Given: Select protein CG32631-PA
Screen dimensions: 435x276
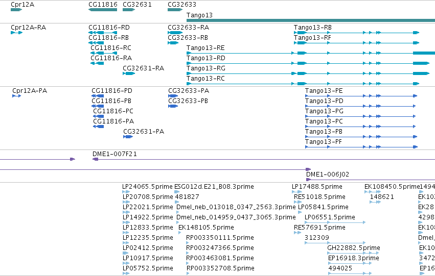Looking at the screenshot, I should click(x=144, y=132).
